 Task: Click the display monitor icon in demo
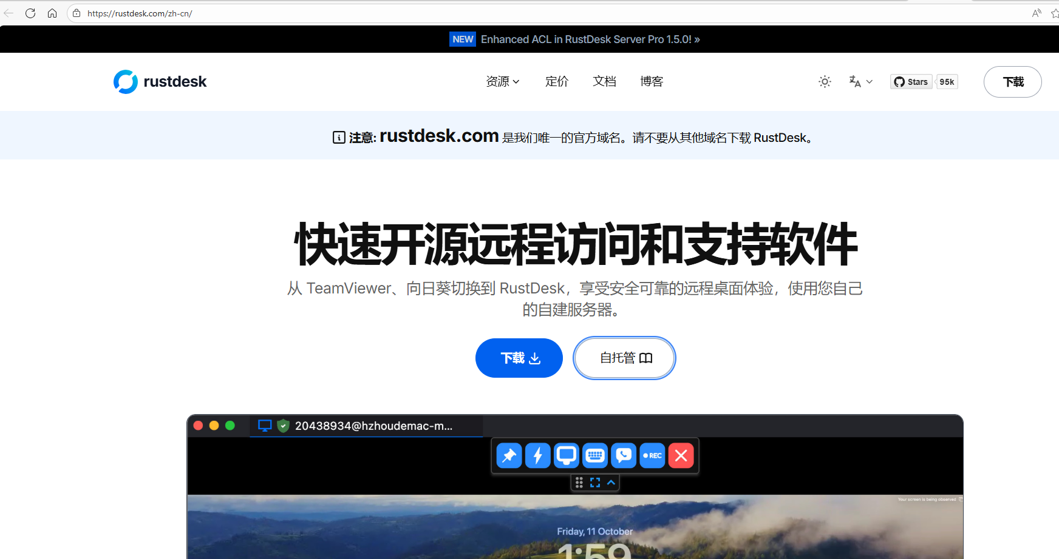coord(566,455)
